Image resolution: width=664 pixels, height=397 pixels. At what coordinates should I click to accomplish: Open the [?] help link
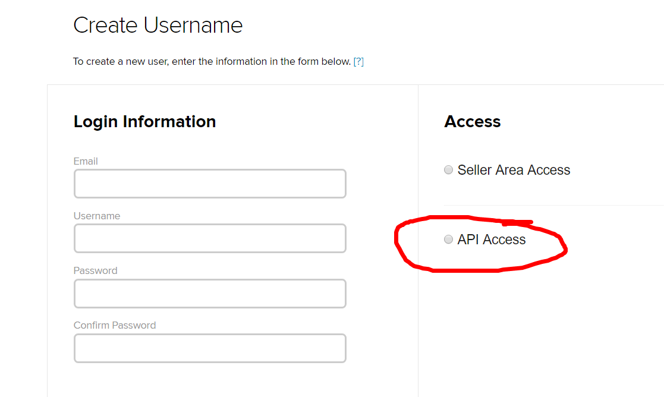click(x=358, y=61)
